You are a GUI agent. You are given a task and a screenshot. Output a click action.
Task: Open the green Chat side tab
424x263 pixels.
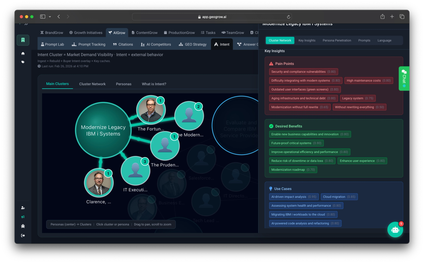(404, 79)
